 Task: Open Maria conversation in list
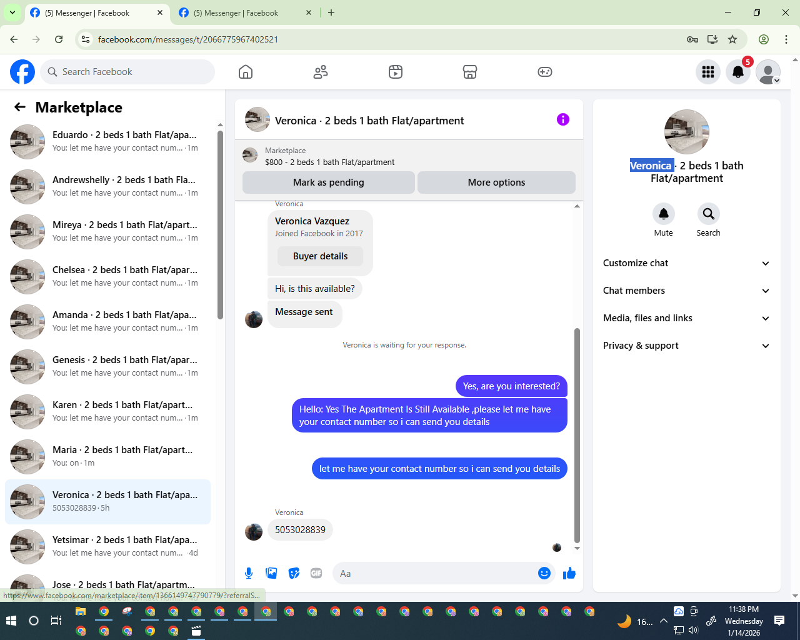(x=107, y=457)
